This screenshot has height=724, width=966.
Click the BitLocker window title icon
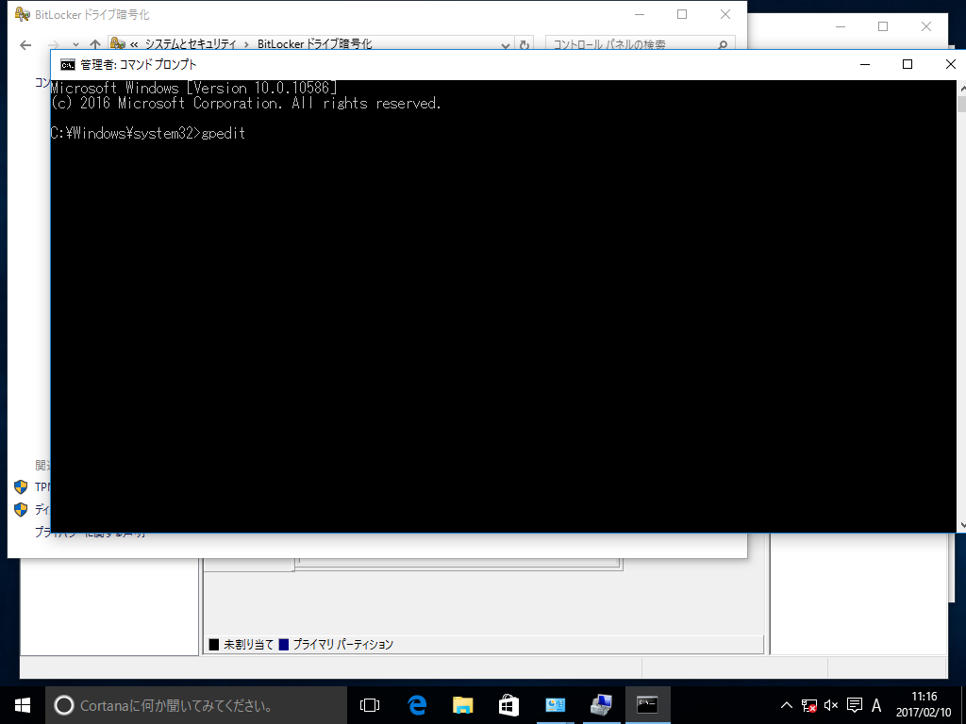point(23,14)
